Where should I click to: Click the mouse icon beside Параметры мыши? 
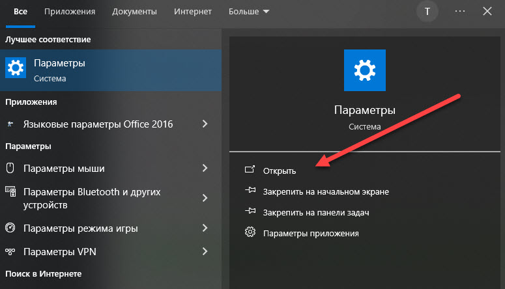10,168
